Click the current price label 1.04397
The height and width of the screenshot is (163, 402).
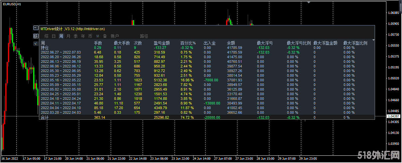[x=394, y=116]
